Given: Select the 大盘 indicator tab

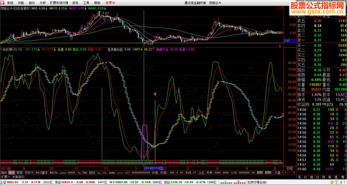Looking at the screenshot, I should [277, 173].
